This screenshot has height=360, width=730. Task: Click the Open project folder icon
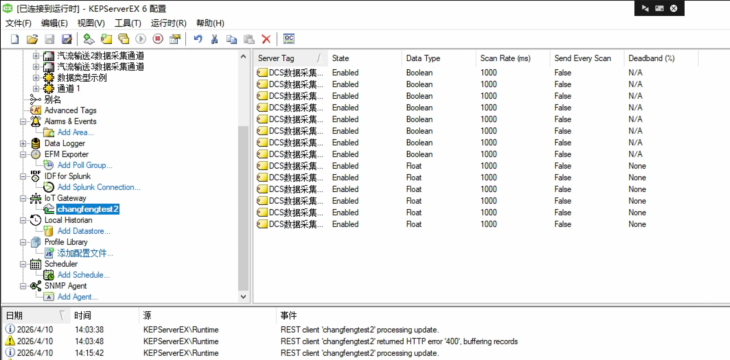tap(32, 39)
